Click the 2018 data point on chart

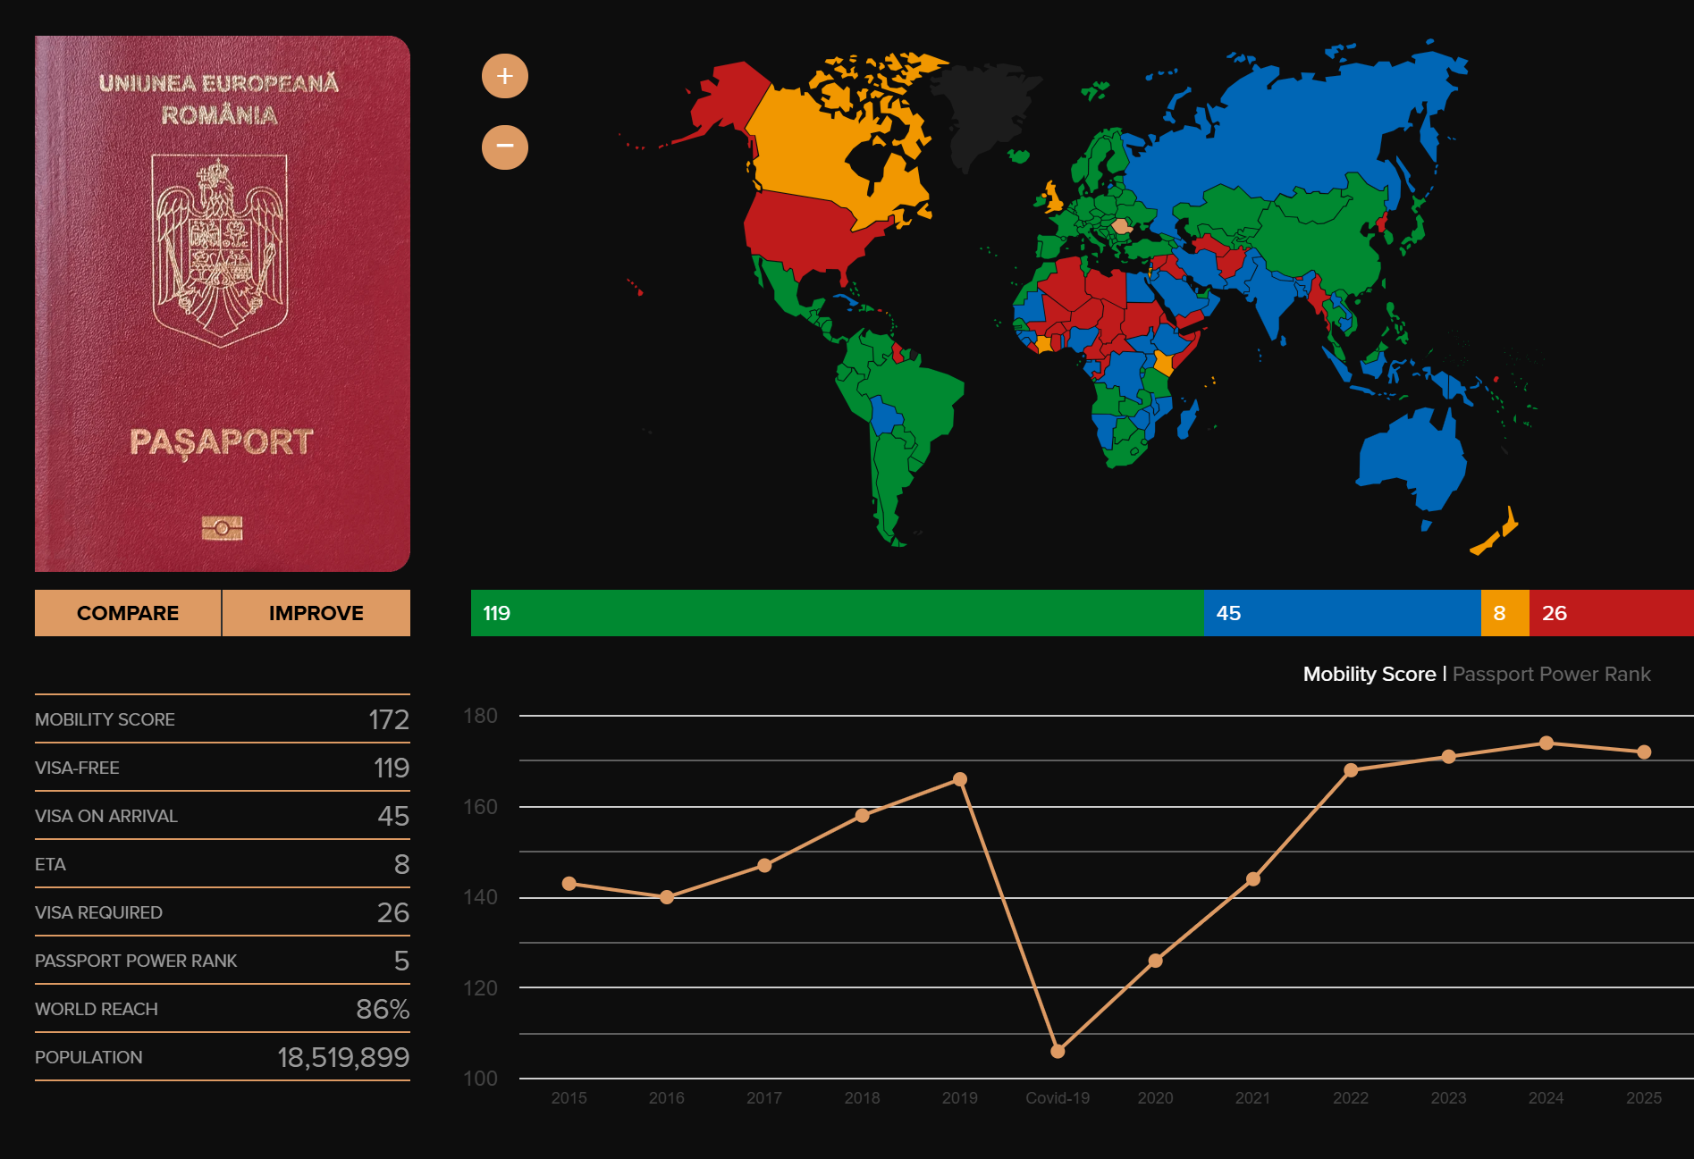[x=863, y=816]
